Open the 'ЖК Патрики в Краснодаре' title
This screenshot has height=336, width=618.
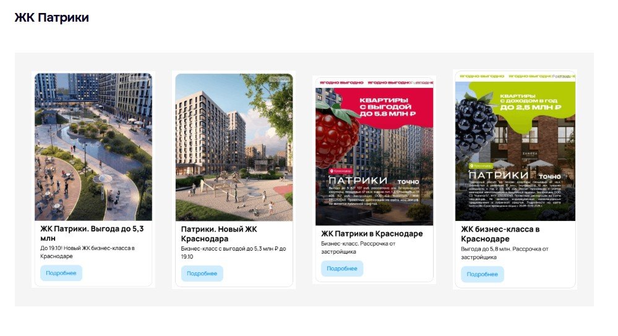pos(372,233)
